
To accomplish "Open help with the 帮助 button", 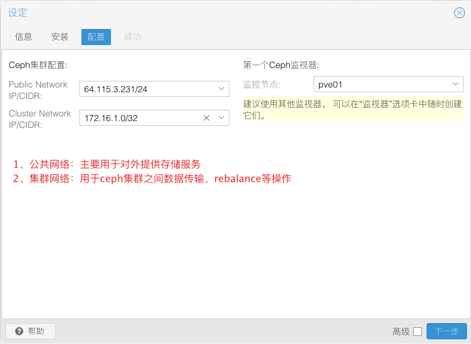I will click(x=30, y=331).
